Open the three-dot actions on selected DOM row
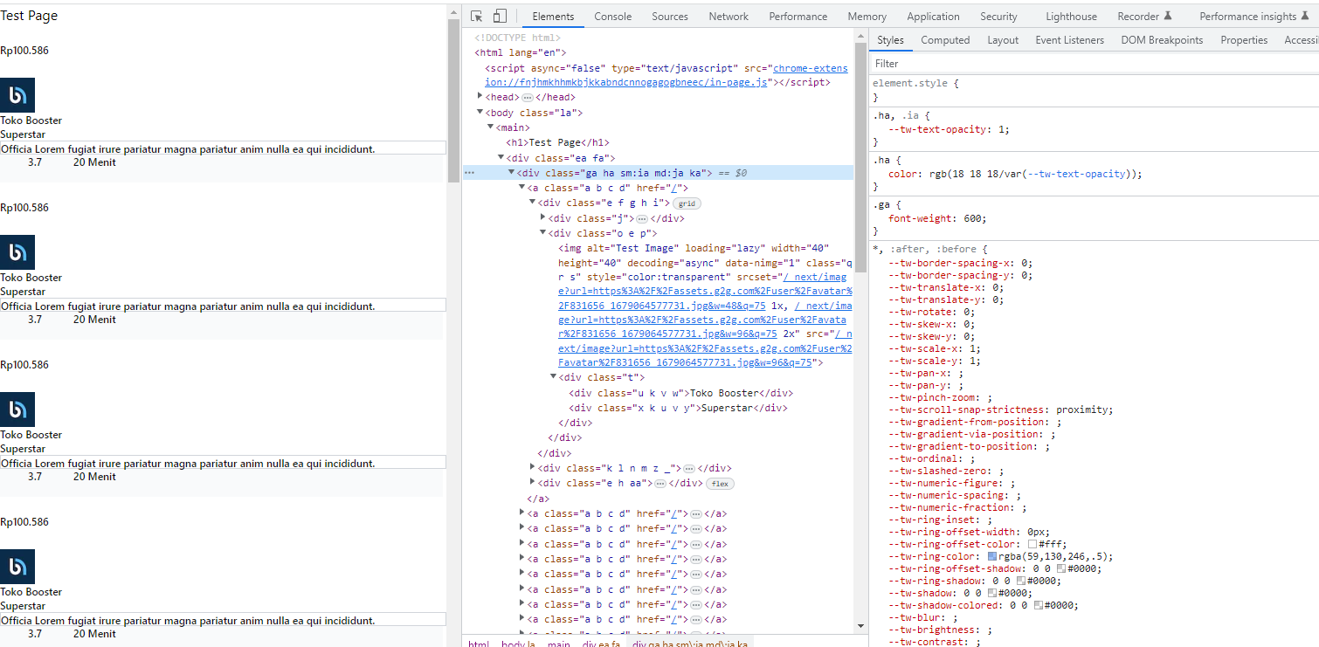 [x=470, y=173]
